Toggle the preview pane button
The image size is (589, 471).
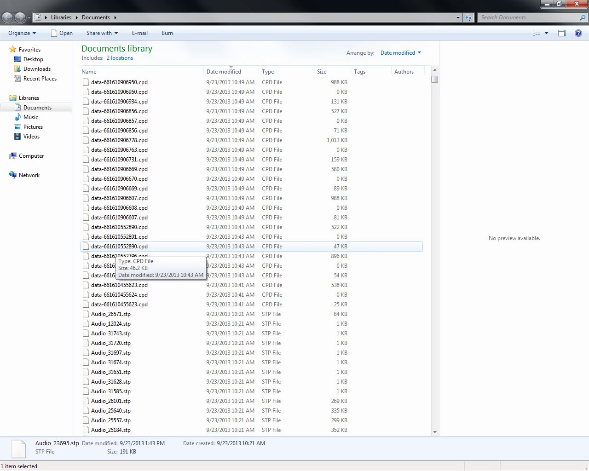tap(562, 33)
